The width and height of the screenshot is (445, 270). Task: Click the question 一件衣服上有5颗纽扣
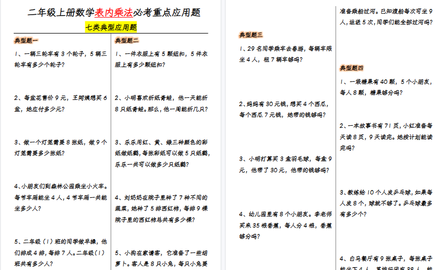coord(161,59)
